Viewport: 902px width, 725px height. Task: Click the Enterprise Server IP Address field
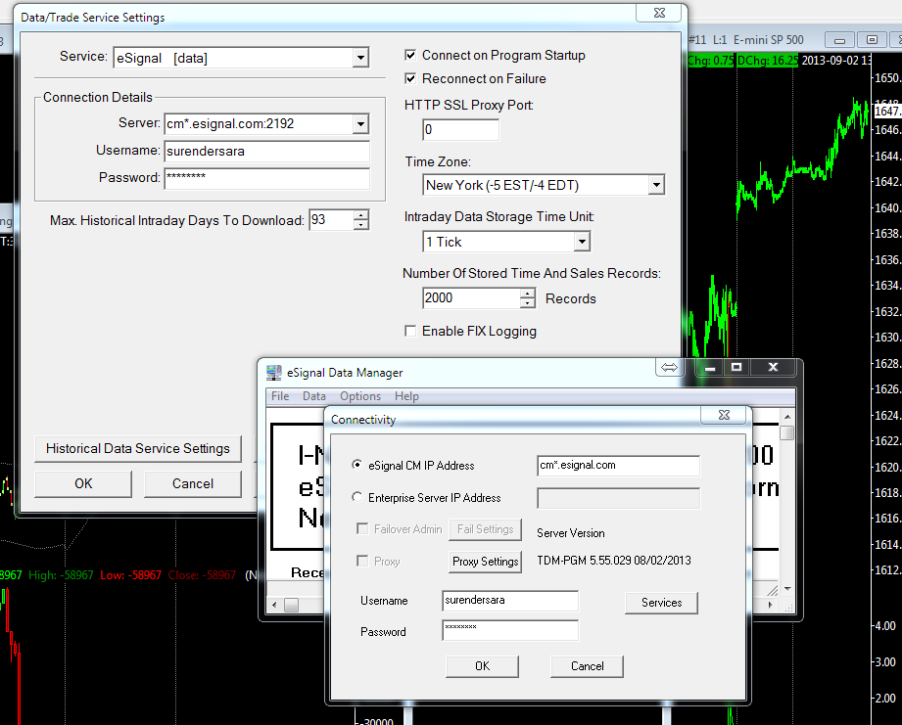(618, 498)
